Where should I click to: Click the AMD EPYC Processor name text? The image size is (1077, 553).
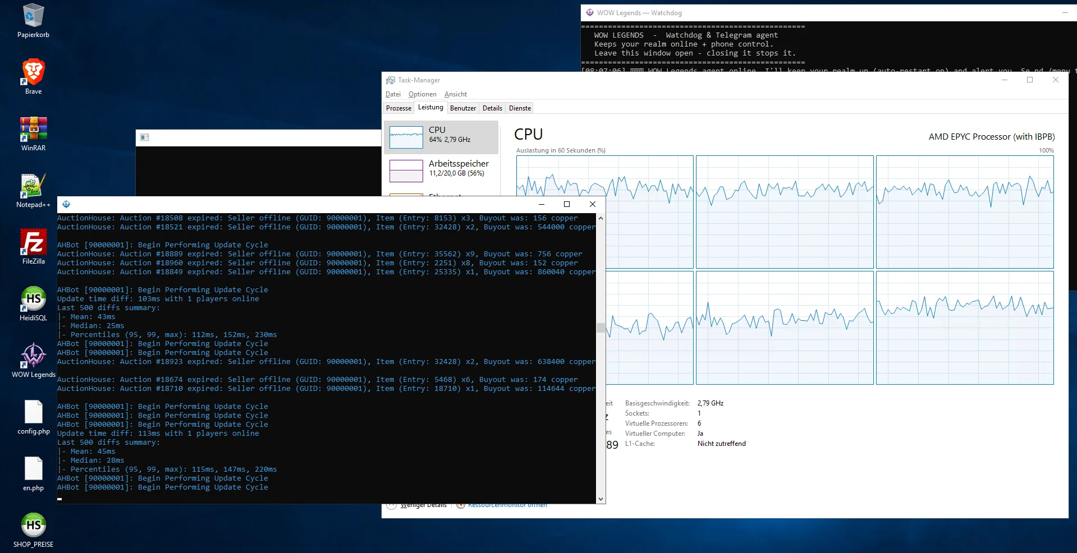click(992, 137)
